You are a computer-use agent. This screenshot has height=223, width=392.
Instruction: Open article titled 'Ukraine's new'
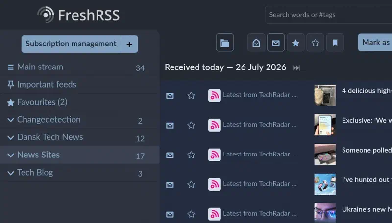coord(367,209)
